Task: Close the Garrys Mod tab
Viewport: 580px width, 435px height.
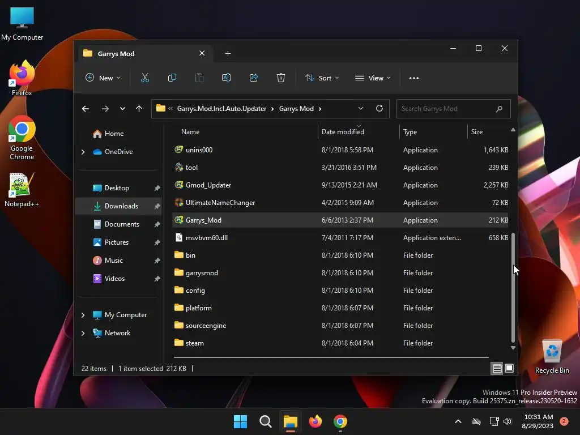Action: (202, 53)
